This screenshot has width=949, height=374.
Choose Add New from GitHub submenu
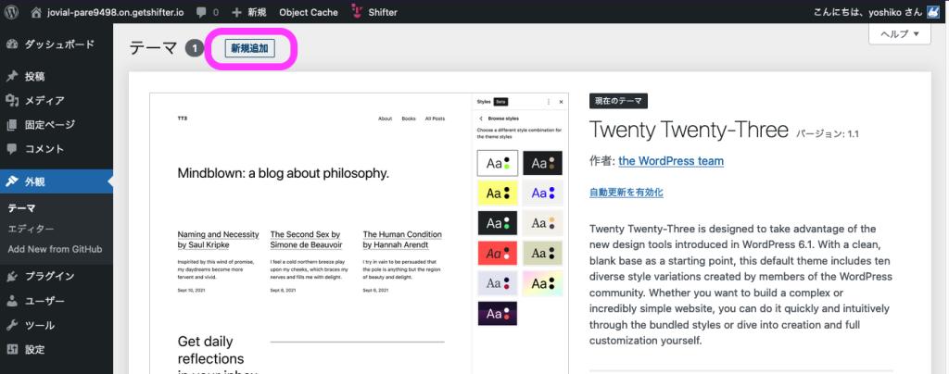(55, 249)
